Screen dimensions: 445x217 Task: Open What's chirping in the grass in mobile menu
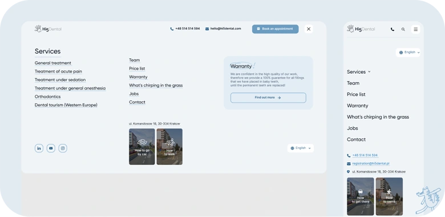pos(378,116)
